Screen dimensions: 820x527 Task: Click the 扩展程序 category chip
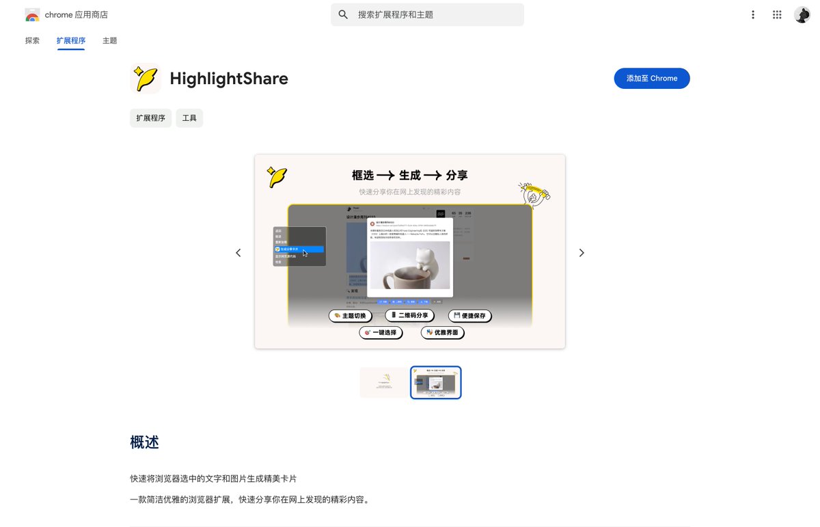[x=150, y=118]
